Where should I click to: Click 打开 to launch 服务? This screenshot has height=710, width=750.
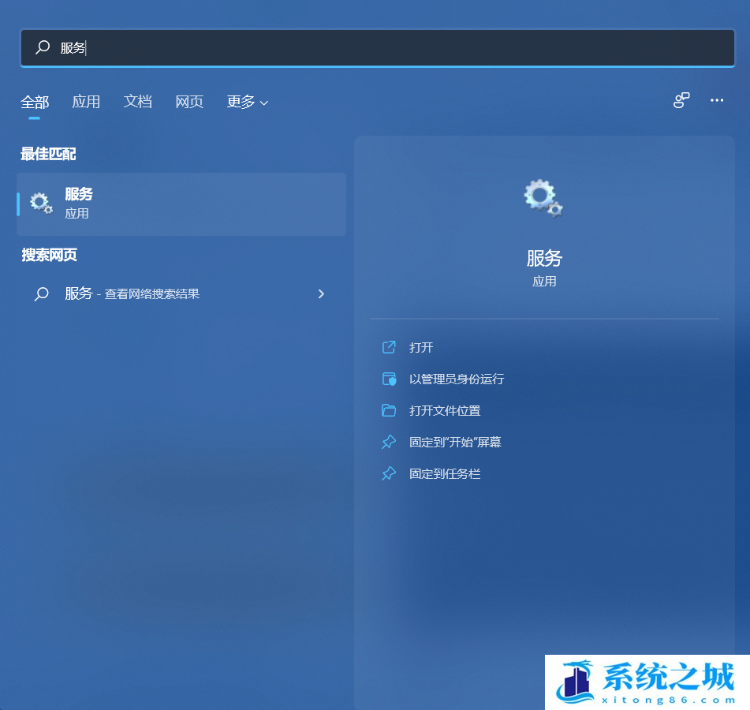pos(421,347)
